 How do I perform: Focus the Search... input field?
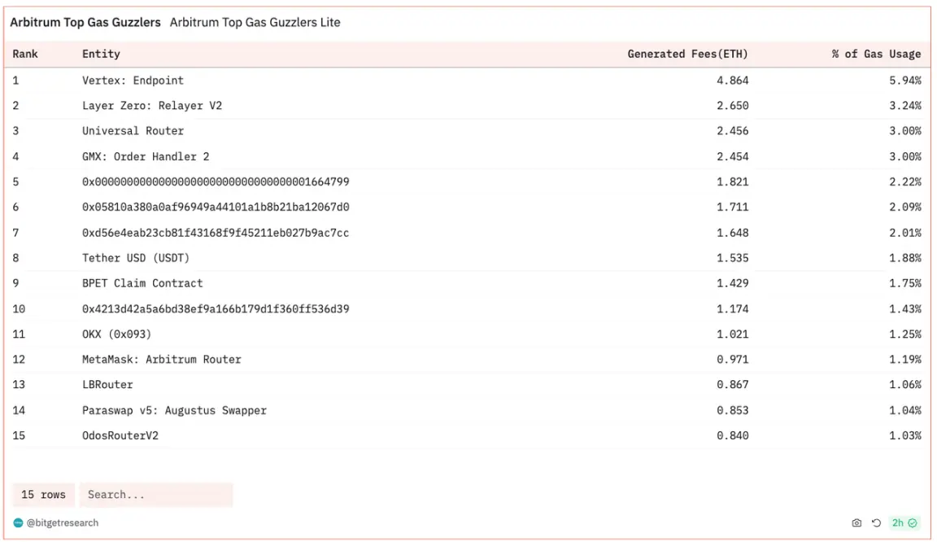(x=156, y=495)
